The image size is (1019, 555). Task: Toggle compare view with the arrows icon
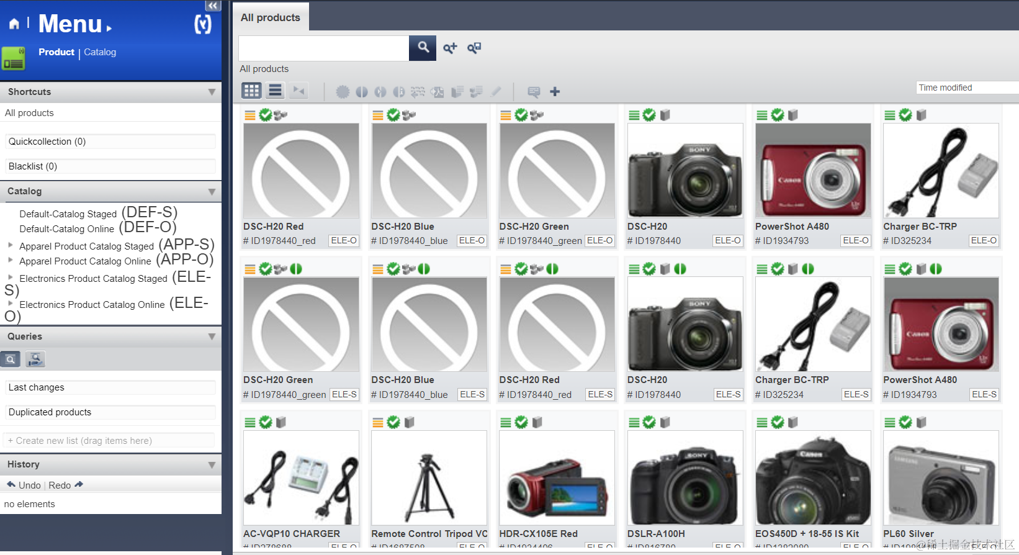coord(299,91)
